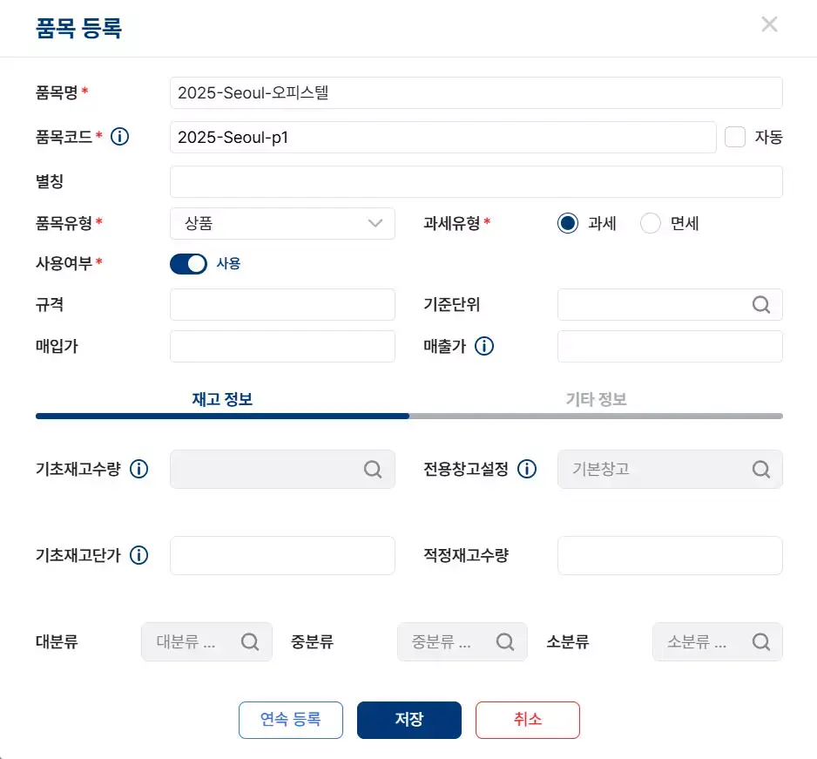Open the 기준단위 search lookup
This screenshot has height=759, width=817.
pyautogui.click(x=761, y=304)
